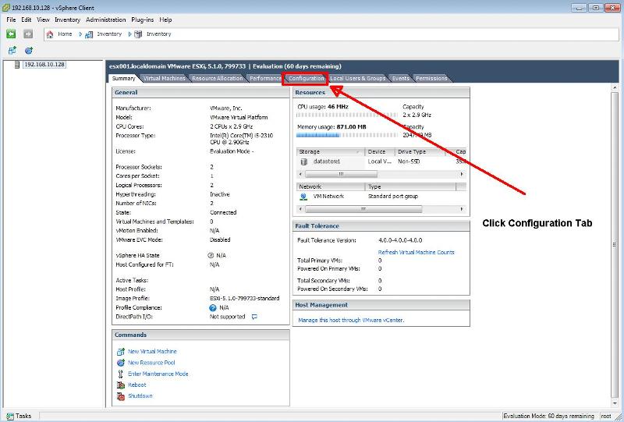Switch to the Performance tab
The width and height of the screenshot is (624, 422).
pos(265,79)
